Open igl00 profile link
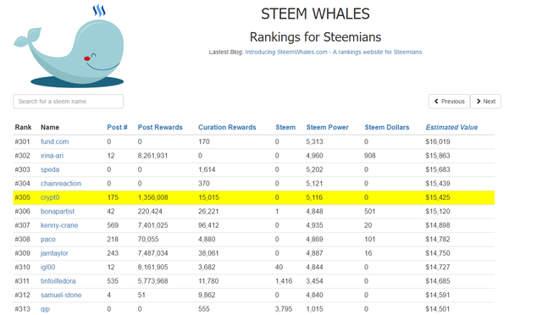 [47, 268]
